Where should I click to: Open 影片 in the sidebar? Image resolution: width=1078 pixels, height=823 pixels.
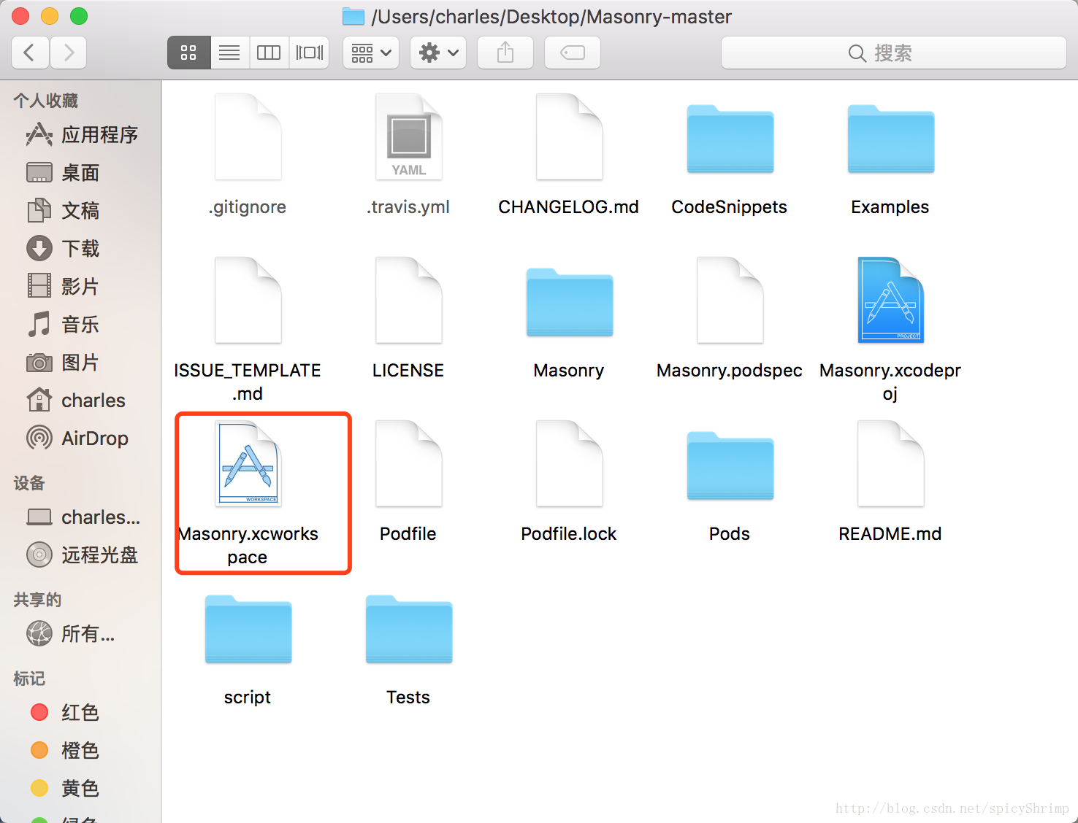tap(82, 287)
